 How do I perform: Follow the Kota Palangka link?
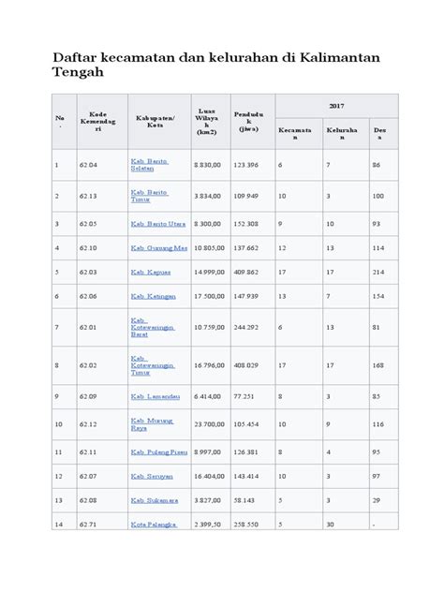154,524
